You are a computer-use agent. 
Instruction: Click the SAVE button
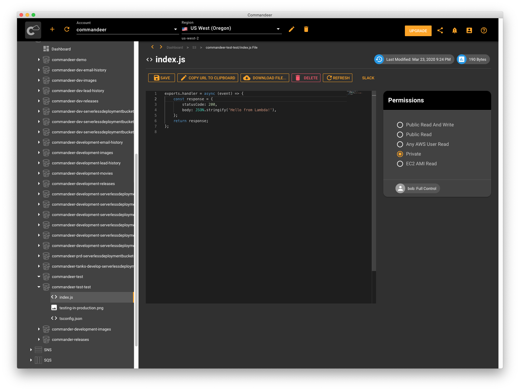click(162, 78)
